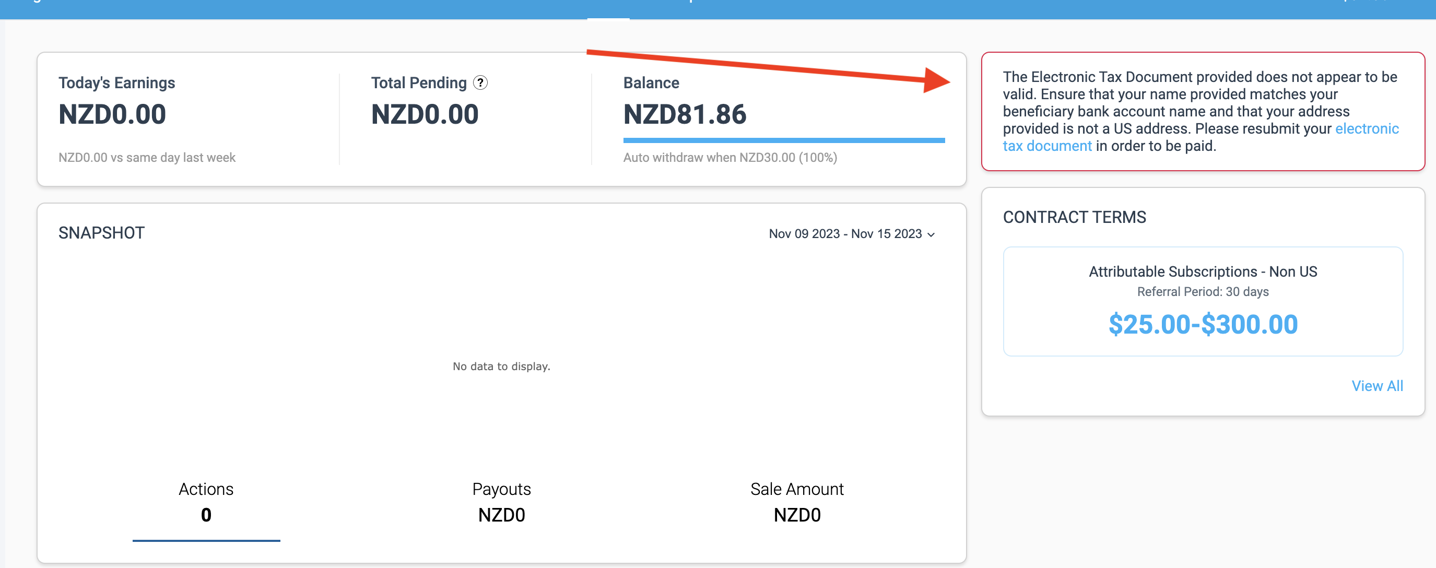The height and width of the screenshot is (568, 1436).
Task: Click the Balance auto-withdraw progress bar
Action: pos(783,140)
